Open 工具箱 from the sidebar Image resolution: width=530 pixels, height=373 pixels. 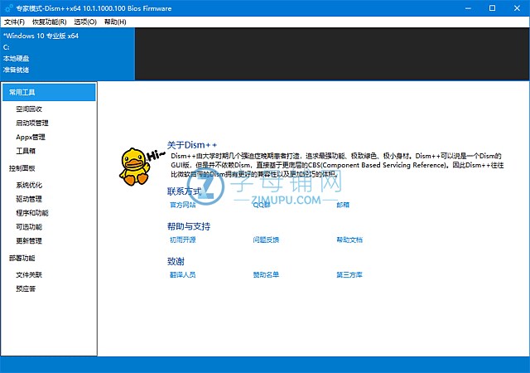pos(26,151)
